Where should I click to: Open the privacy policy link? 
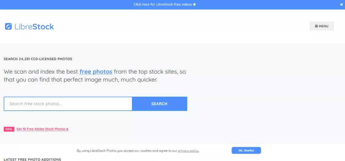tap(188, 151)
